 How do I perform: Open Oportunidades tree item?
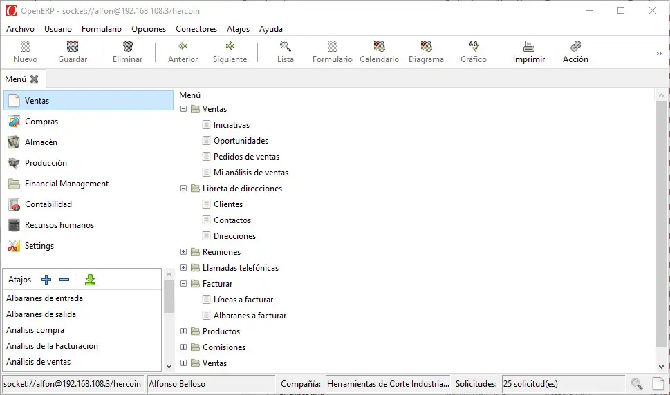pos(241,141)
